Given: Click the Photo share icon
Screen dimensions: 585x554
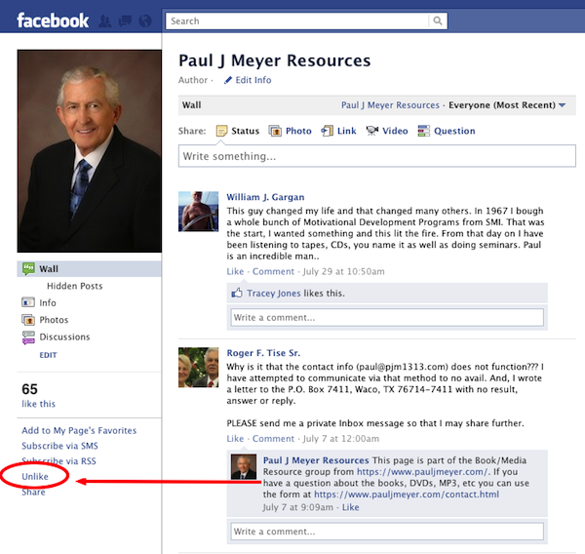Looking at the screenshot, I should point(275,131).
